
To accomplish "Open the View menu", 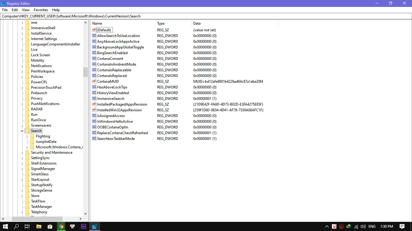I will tap(26, 10).
